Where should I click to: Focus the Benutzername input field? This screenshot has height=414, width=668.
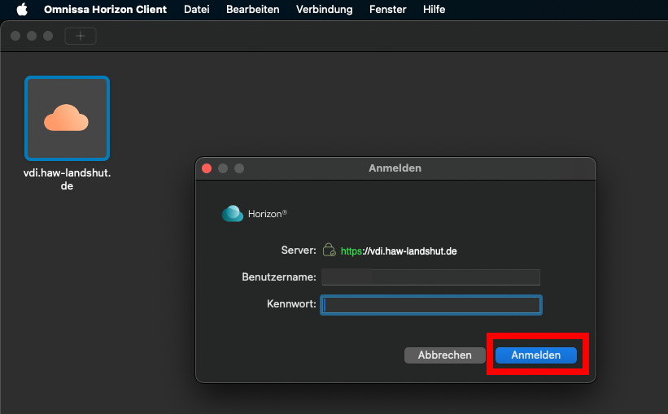[x=430, y=277]
